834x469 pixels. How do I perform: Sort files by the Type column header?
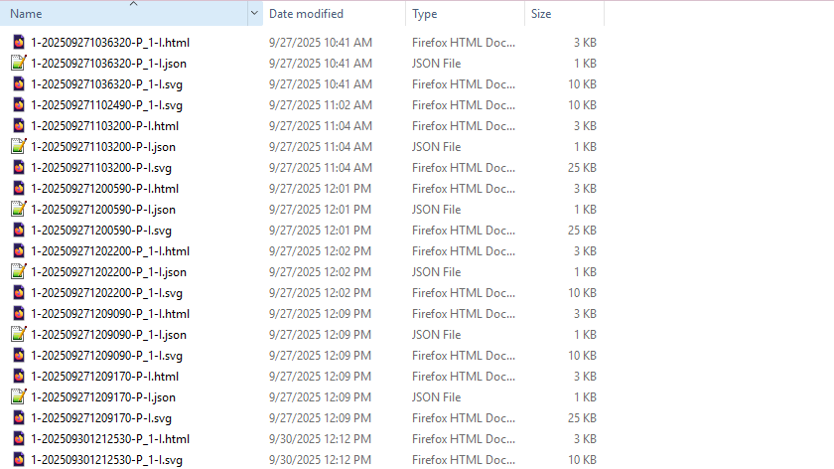click(x=425, y=14)
